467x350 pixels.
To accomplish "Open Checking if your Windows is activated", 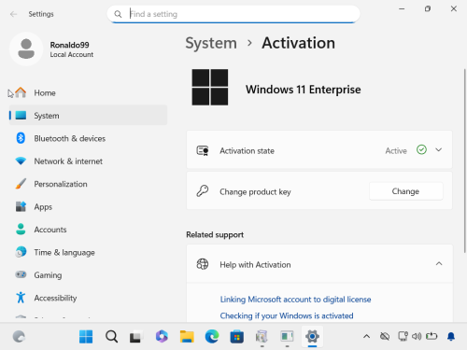I will pos(287,315).
